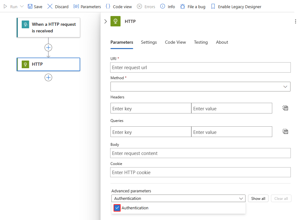This screenshot has height=220, width=299.
Task: Collapse the HTTP details panel chevron
Action: coord(105,21)
